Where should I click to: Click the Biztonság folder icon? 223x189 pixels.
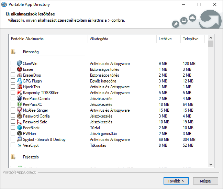[x=13, y=52]
